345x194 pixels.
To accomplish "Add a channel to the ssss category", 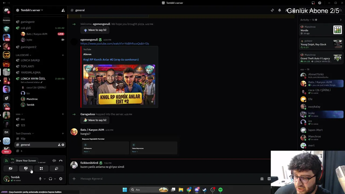I will (63, 114).
